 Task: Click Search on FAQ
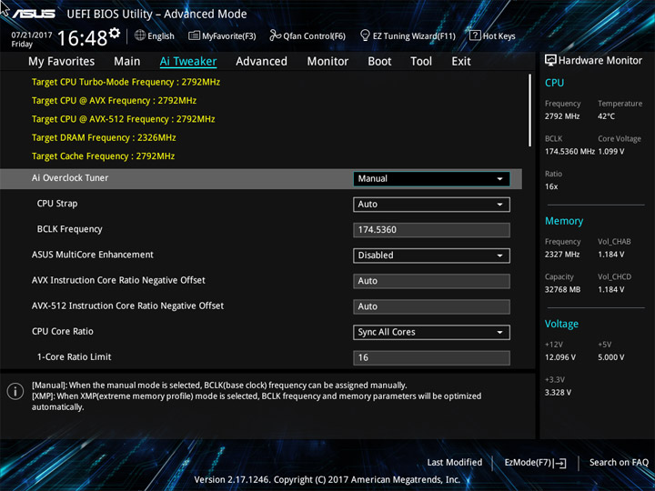(619, 463)
